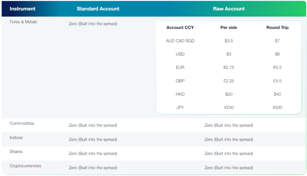Click the Per side sub-header

(229, 28)
